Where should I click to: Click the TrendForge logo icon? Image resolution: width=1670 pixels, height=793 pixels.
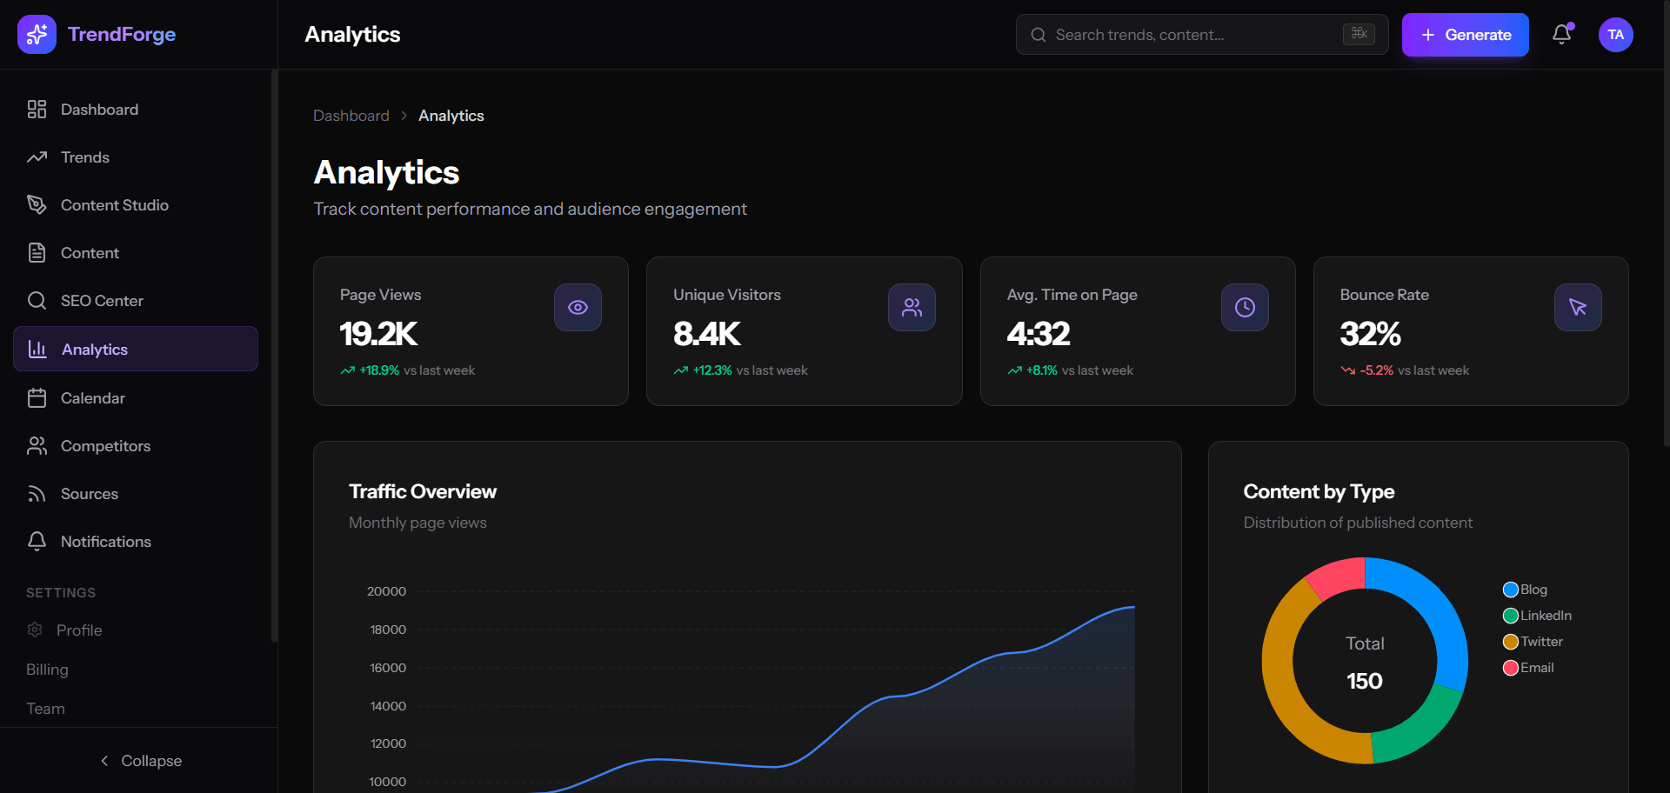[x=37, y=35]
